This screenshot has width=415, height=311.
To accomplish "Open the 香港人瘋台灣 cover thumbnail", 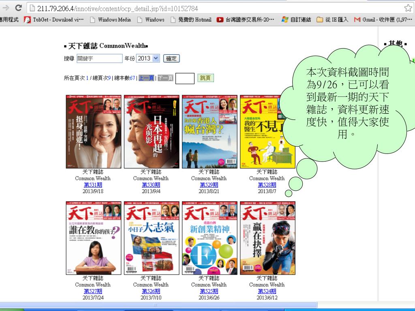I will coord(210,132).
